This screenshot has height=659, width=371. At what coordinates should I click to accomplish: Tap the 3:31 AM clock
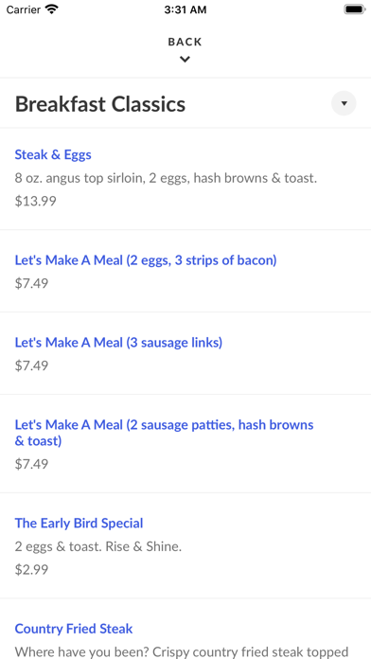coord(185,9)
